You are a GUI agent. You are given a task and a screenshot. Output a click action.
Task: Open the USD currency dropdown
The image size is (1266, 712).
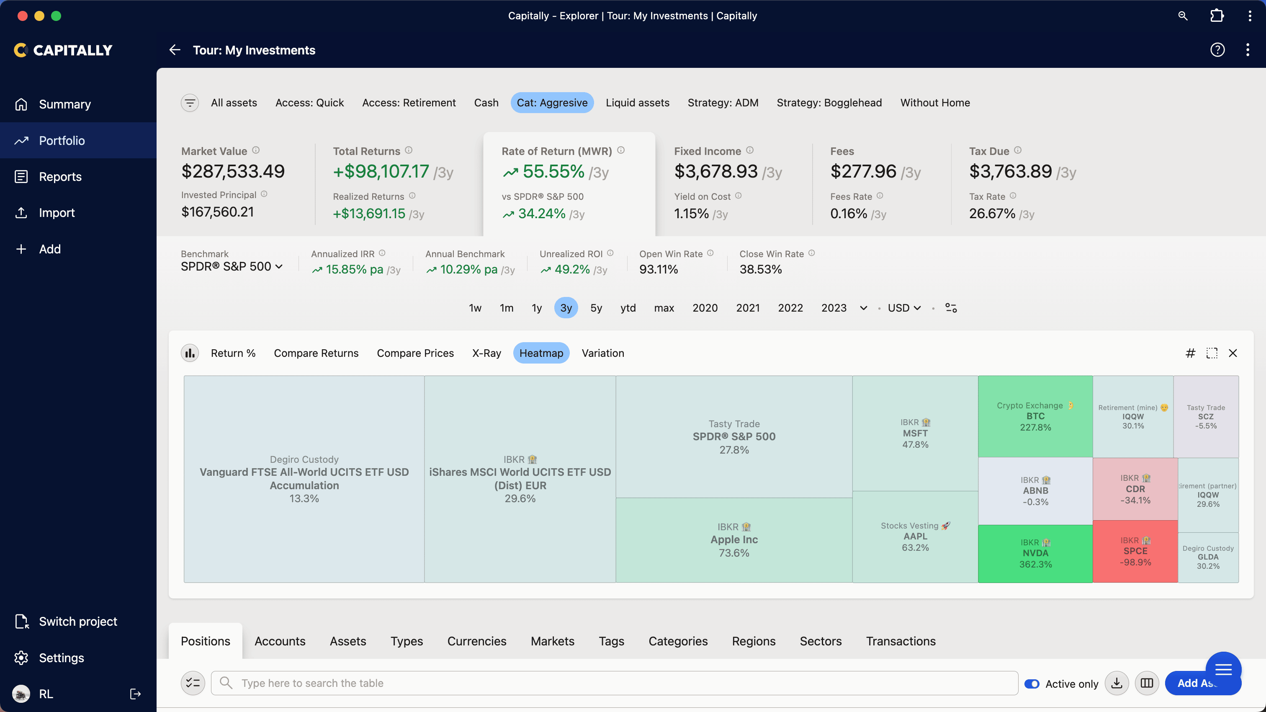click(x=904, y=308)
